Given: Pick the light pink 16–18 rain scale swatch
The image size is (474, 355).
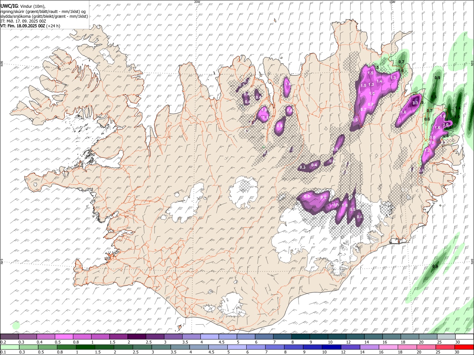Looking at the screenshot, I should pos(388,347).
